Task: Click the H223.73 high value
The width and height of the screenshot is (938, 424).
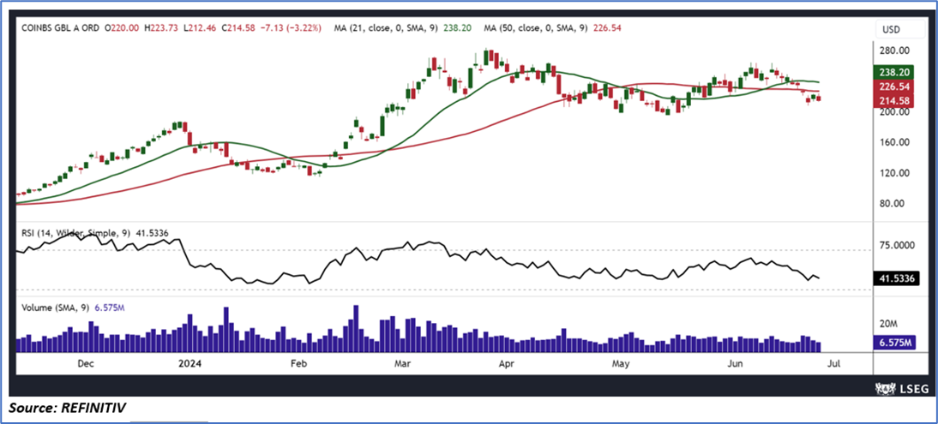Action: coord(160,27)
